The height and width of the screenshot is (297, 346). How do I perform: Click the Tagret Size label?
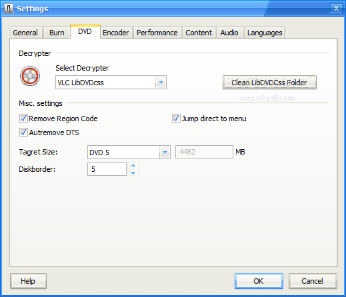[x=38, y=152]
